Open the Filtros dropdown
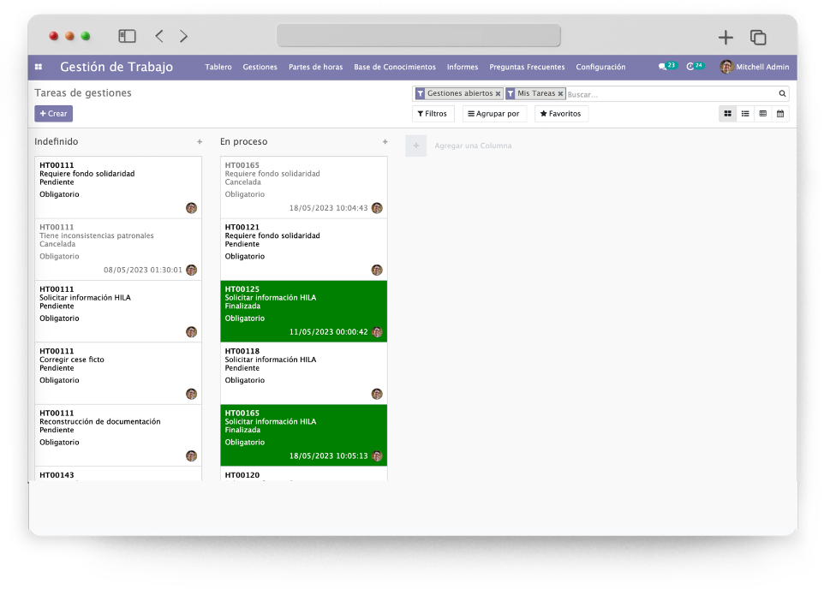 [433, 114]
